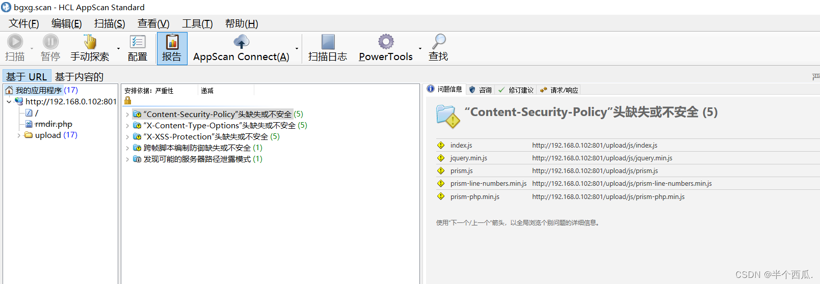Switch to URL-based view tab

pyautogui.click(x=27, y=76)
